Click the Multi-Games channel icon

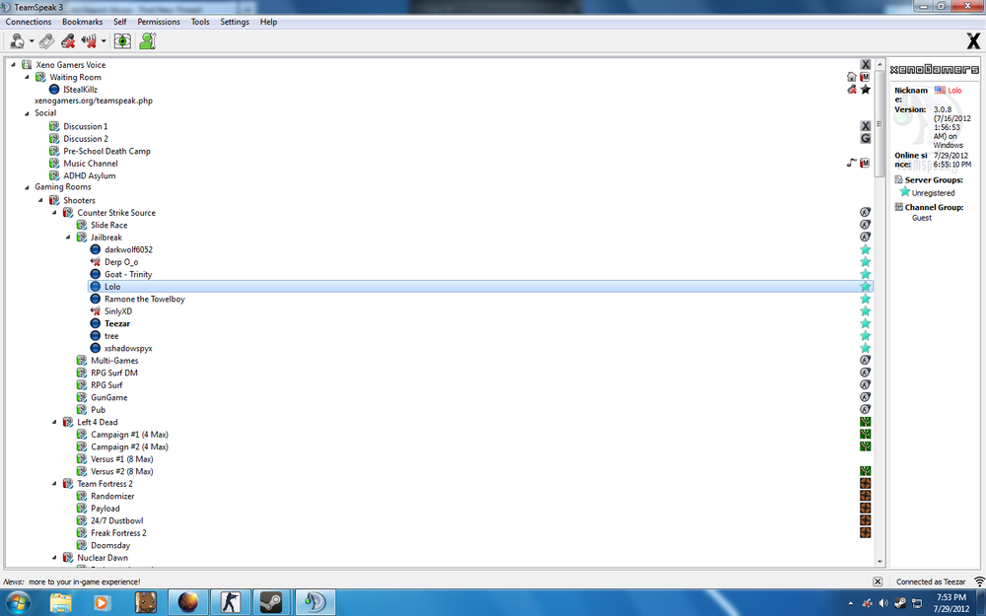click(81, 360)
